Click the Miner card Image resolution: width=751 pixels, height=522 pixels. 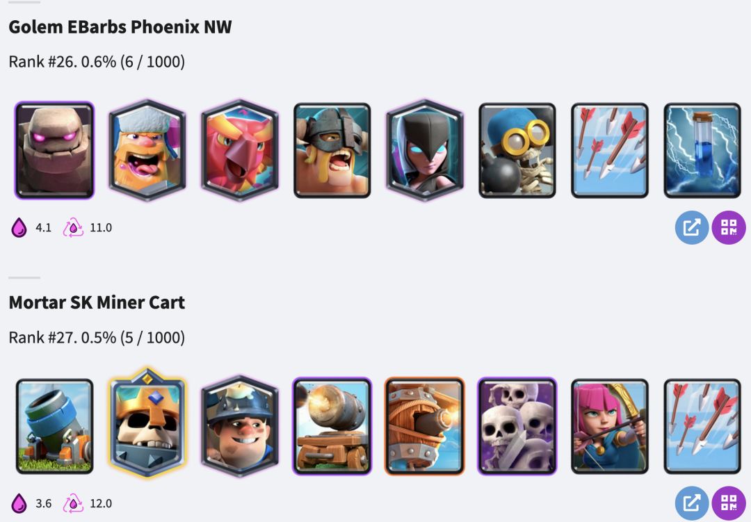pos(239,426)
